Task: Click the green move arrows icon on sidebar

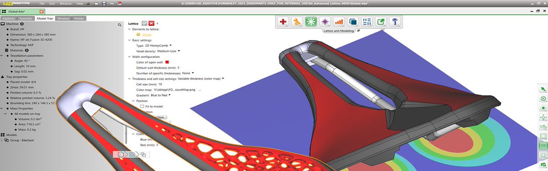Action: tap(543, 118)
